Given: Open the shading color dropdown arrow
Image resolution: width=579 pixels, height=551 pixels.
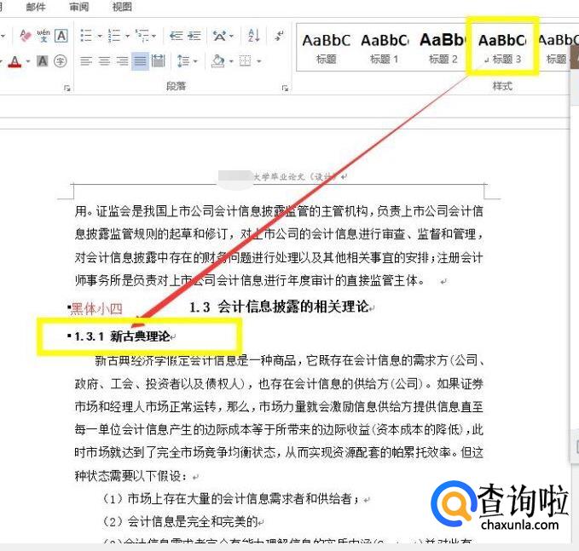Looking at the screenshot, I should [x=232, y=61].
